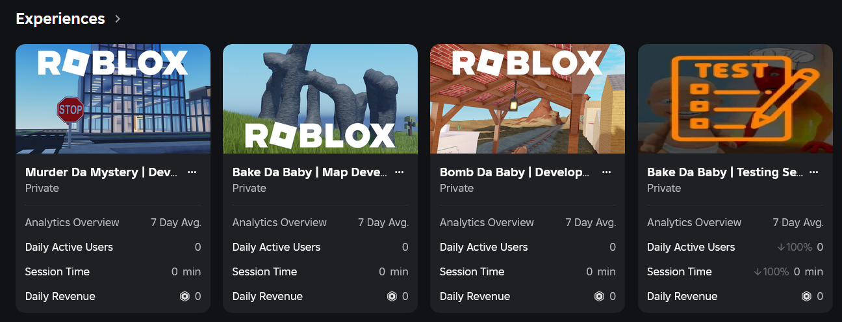Click Session Time on Bake Da Baby Testing card
Image resolution: width=842 pixels, height=322 pixels.
(x=679, y=271)
